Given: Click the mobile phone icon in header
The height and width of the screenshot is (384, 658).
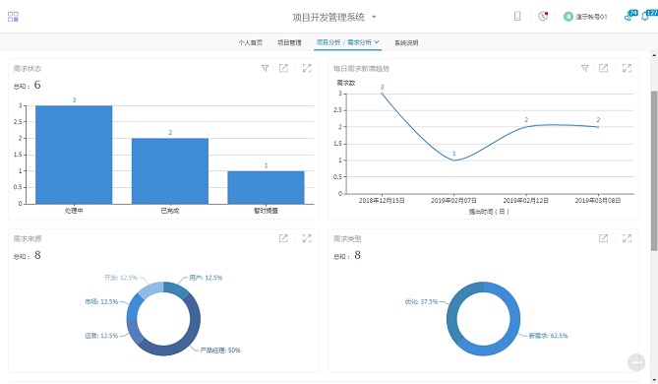Looking at the screenshot, I should [x=517, y=16].
